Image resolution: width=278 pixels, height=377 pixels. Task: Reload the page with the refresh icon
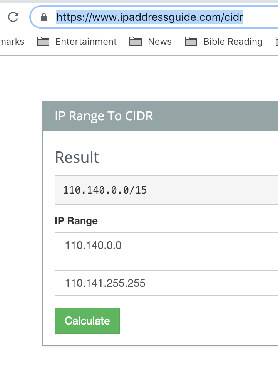(13, 17)
